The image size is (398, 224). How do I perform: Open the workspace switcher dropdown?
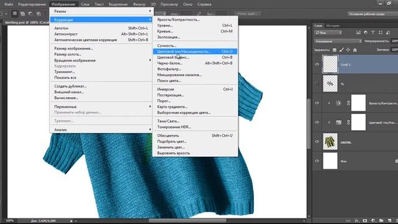click(x=373, y=14)
